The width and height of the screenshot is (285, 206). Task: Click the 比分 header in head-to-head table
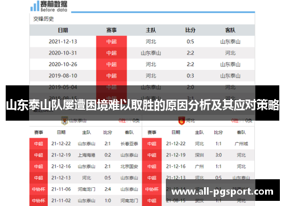click(190, 30)
